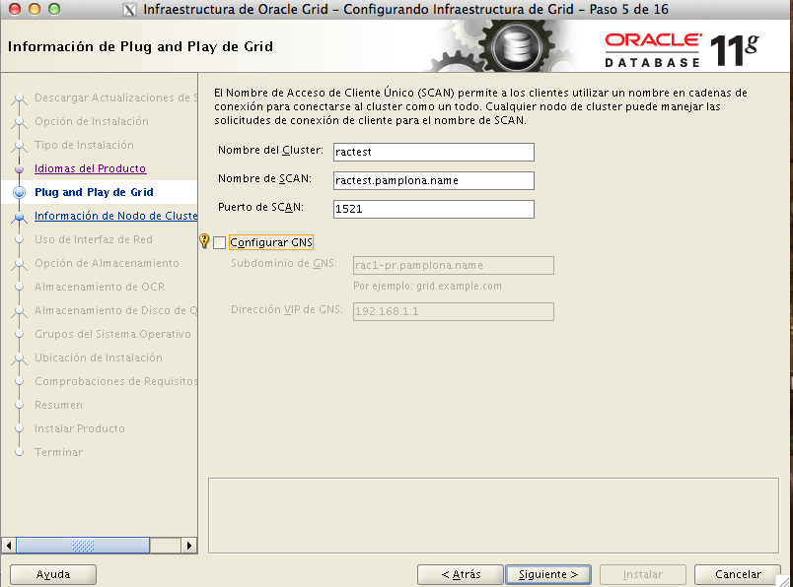Go to Información de Nodo de Cluster step
The width and height of the screenshot is (793, 587).
[115, 217]
